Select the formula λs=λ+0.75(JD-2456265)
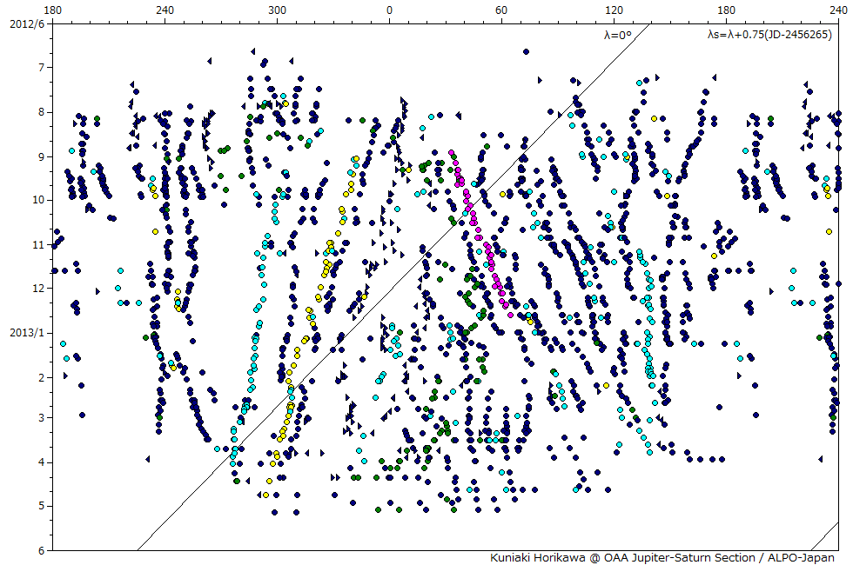Viewport: 853px width, 565px height. click(769, 35)
